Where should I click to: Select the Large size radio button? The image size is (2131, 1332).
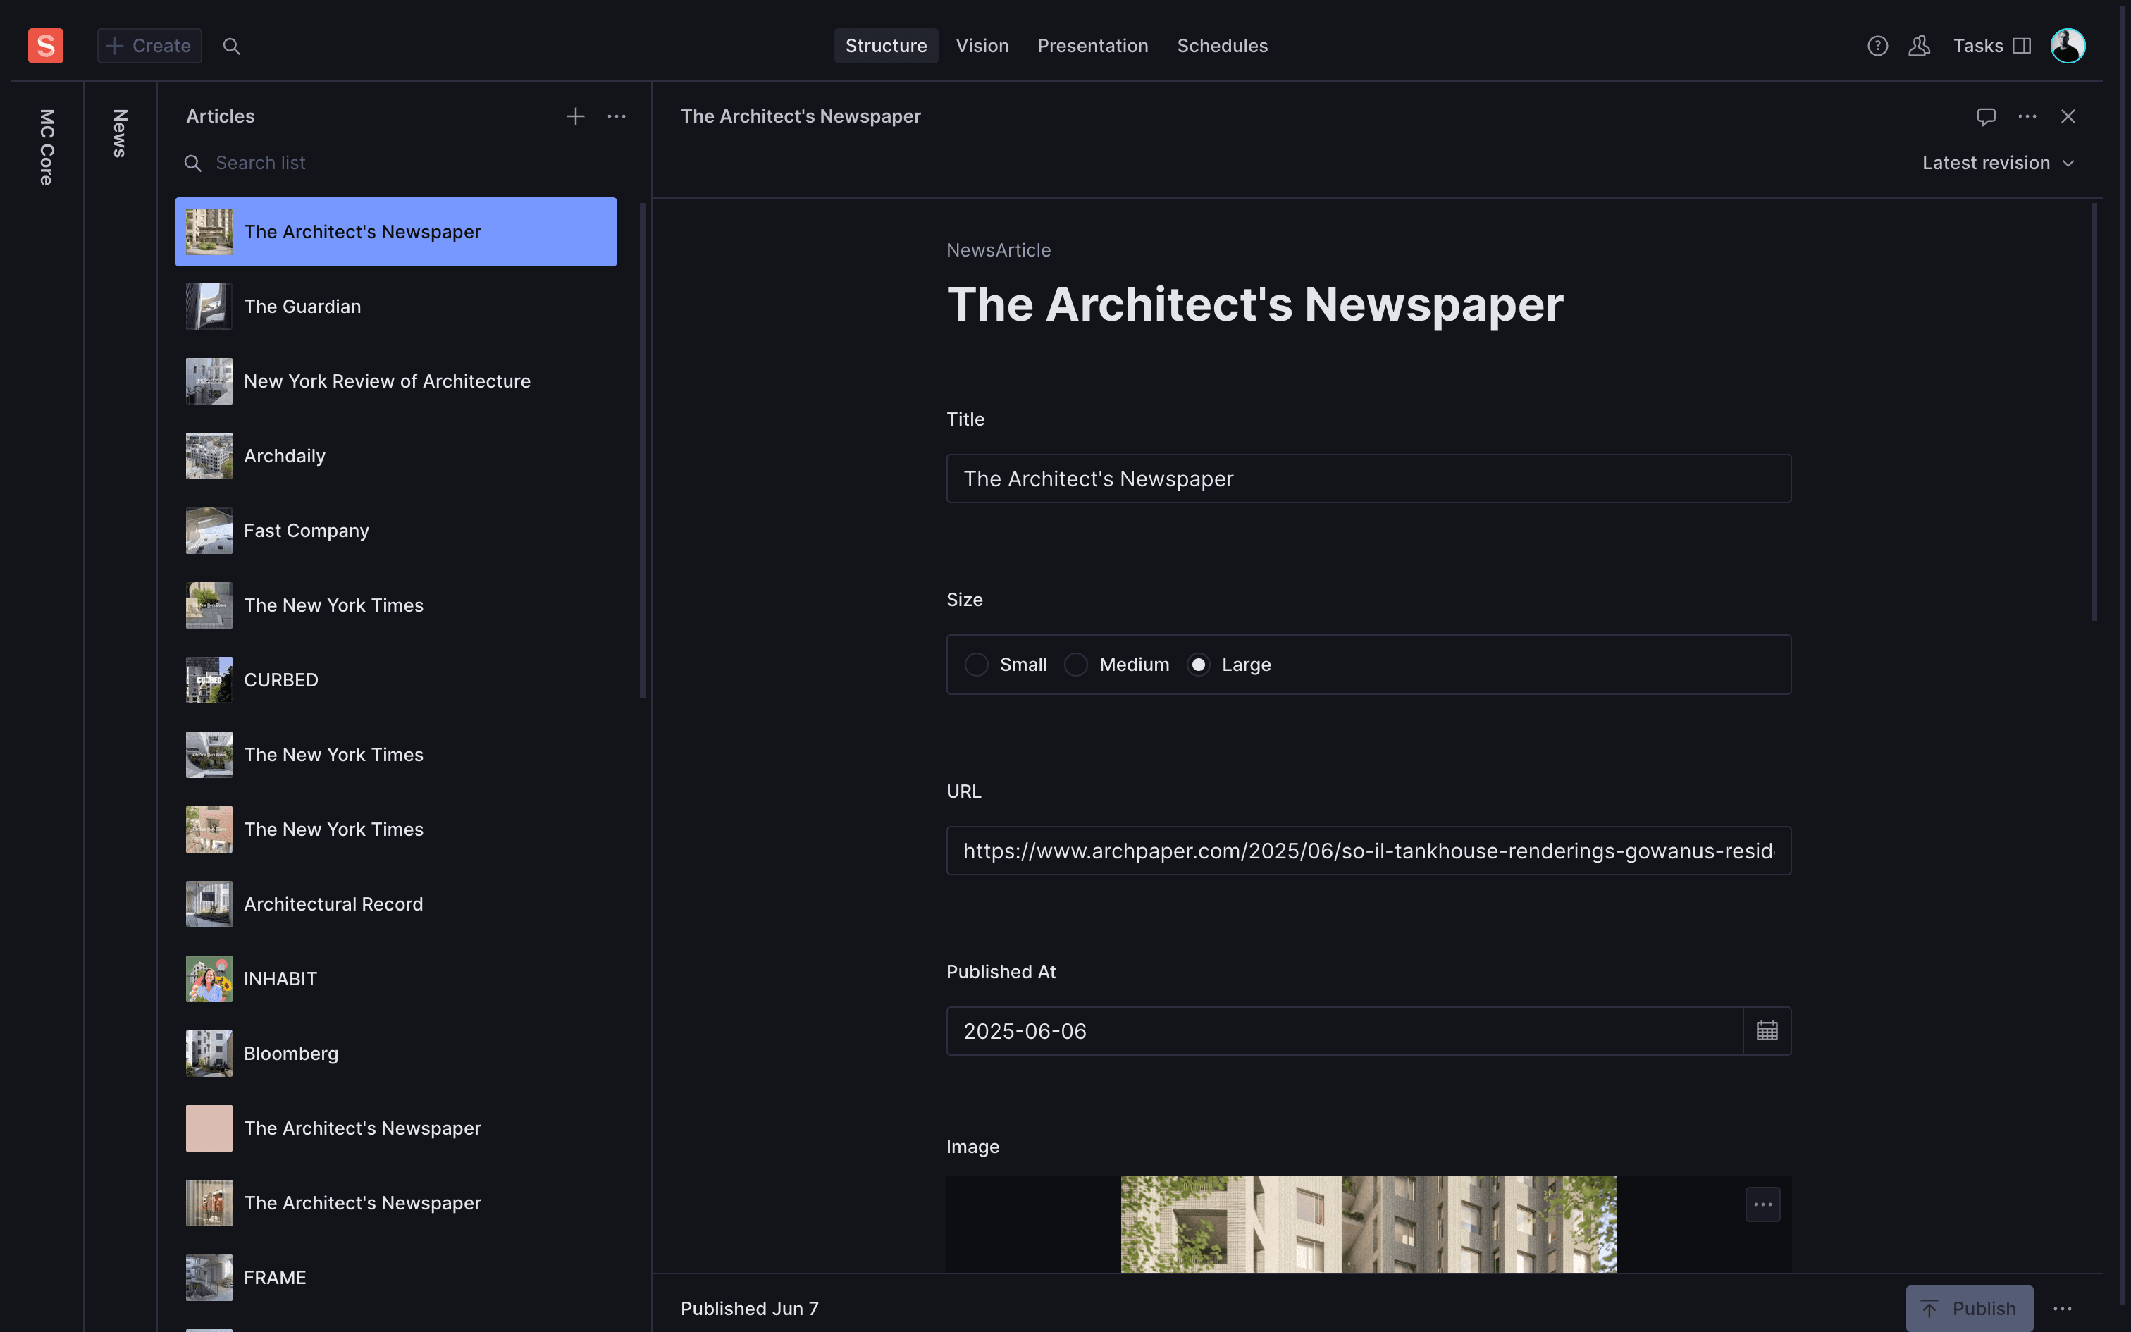coord(1199,664)
